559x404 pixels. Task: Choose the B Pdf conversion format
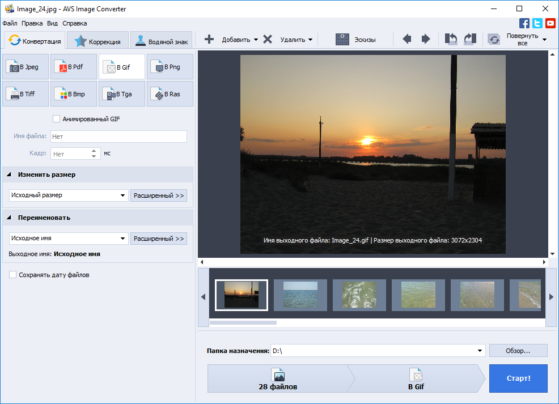[x=74, y=67]
